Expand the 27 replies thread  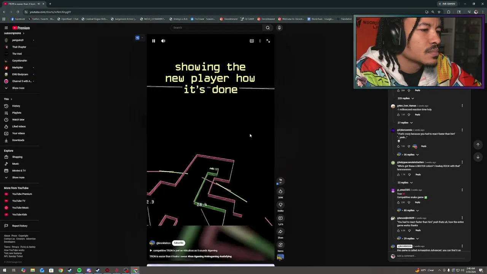click(x=405, y=123)
